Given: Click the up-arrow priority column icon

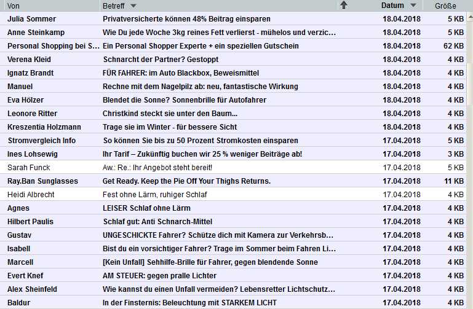Looking at the screenshot, I should pyautogui.click(x=343, y=6).
